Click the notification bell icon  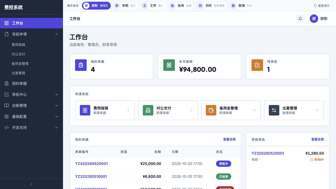point(300,19)
